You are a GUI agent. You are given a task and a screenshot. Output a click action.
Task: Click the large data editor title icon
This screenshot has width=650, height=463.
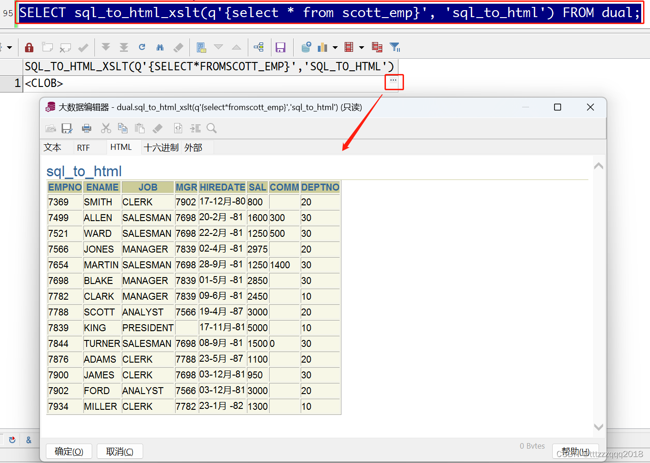click(50, 107)
